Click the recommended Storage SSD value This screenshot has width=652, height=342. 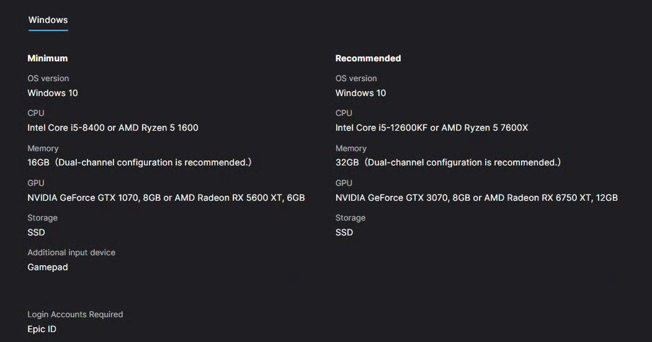[344, 232]
